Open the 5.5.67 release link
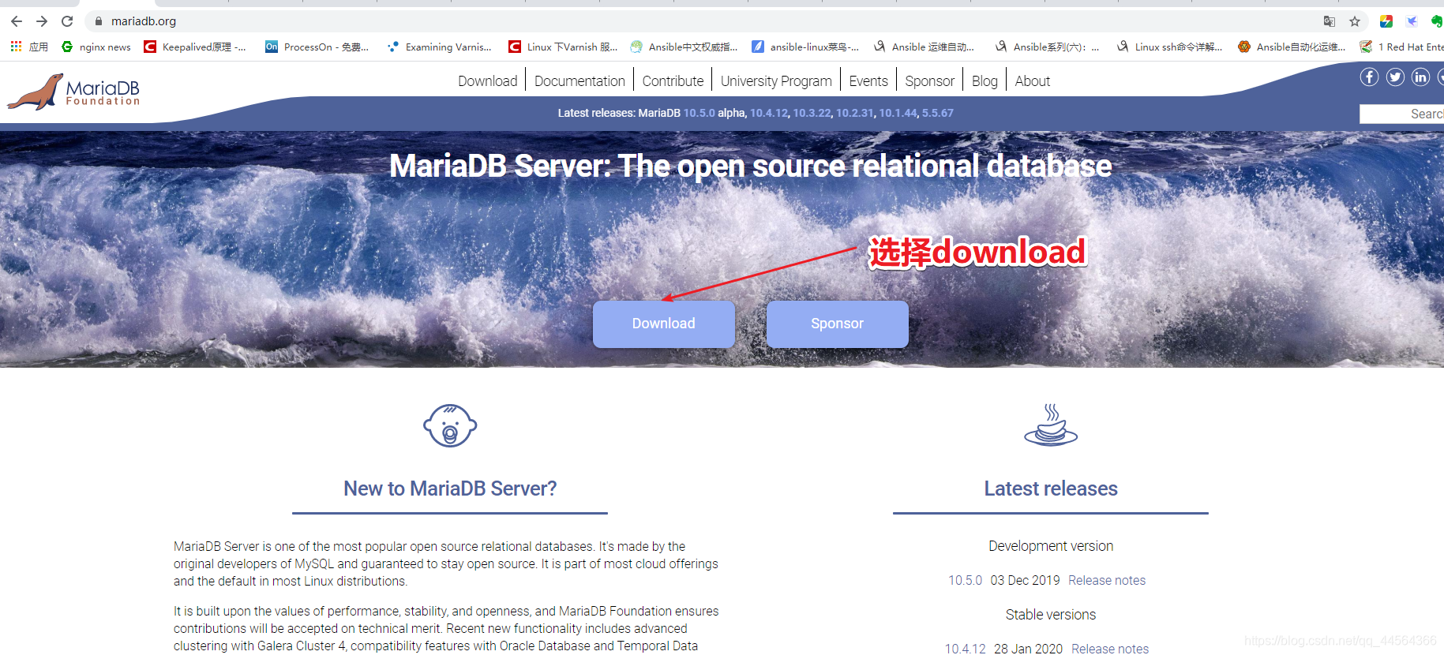The height and width of the screenshot is (655, 1444). [x=938, y=113]
